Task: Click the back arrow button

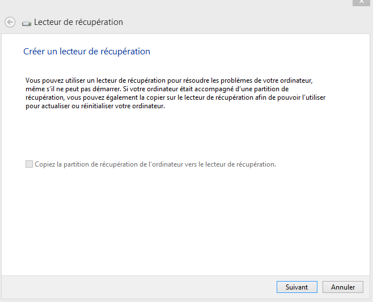Action: tap(10, 22)
